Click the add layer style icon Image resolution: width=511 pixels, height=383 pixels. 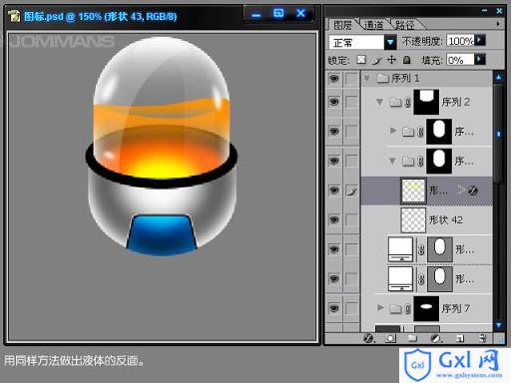pyautogui.click(x=368, y=338)
